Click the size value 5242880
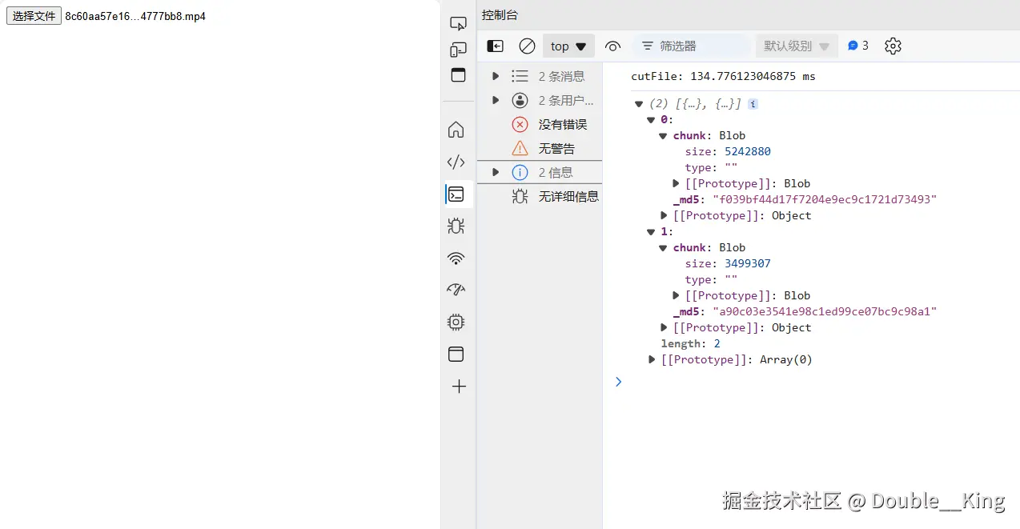Viewport: 1020px width, 529px height. (748, 151)
